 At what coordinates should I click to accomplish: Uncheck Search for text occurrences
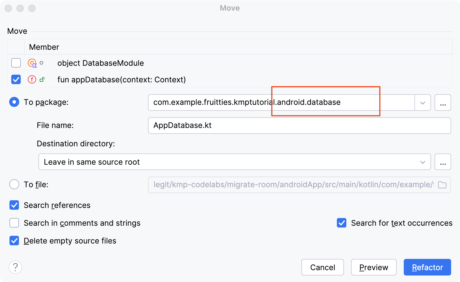tap(342, 223)
